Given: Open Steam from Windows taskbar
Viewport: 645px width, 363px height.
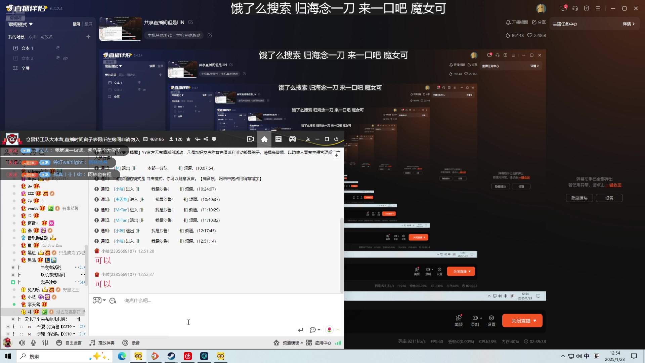Looking at the screenshot, I should [x=171, y=356].
